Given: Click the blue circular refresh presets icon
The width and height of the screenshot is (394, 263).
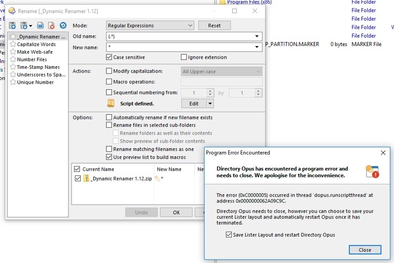Looking at the screenshot, I should [x=63, y=25].
